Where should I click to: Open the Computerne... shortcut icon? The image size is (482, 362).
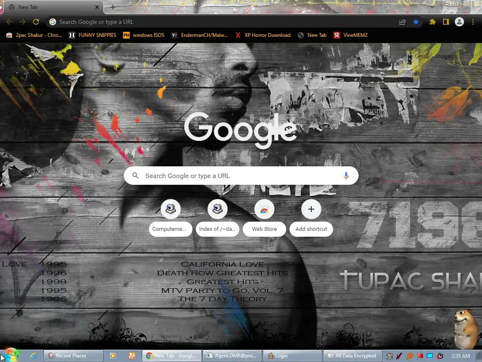(x=171, y=209)
